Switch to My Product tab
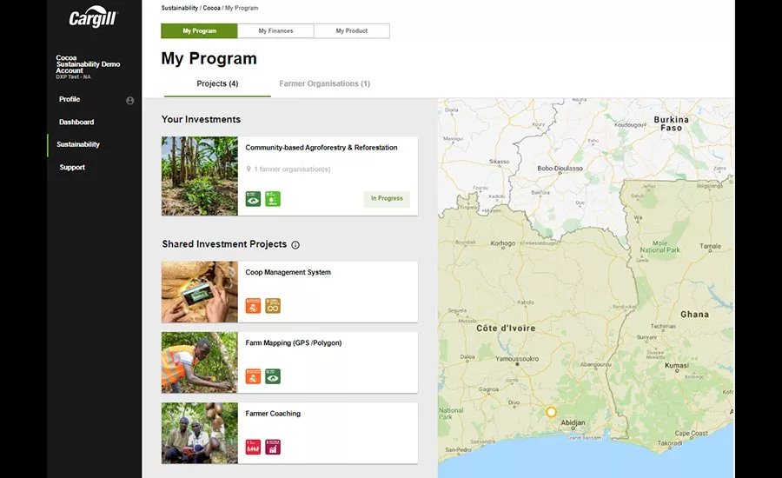The image size is (782, 478). 352,31
